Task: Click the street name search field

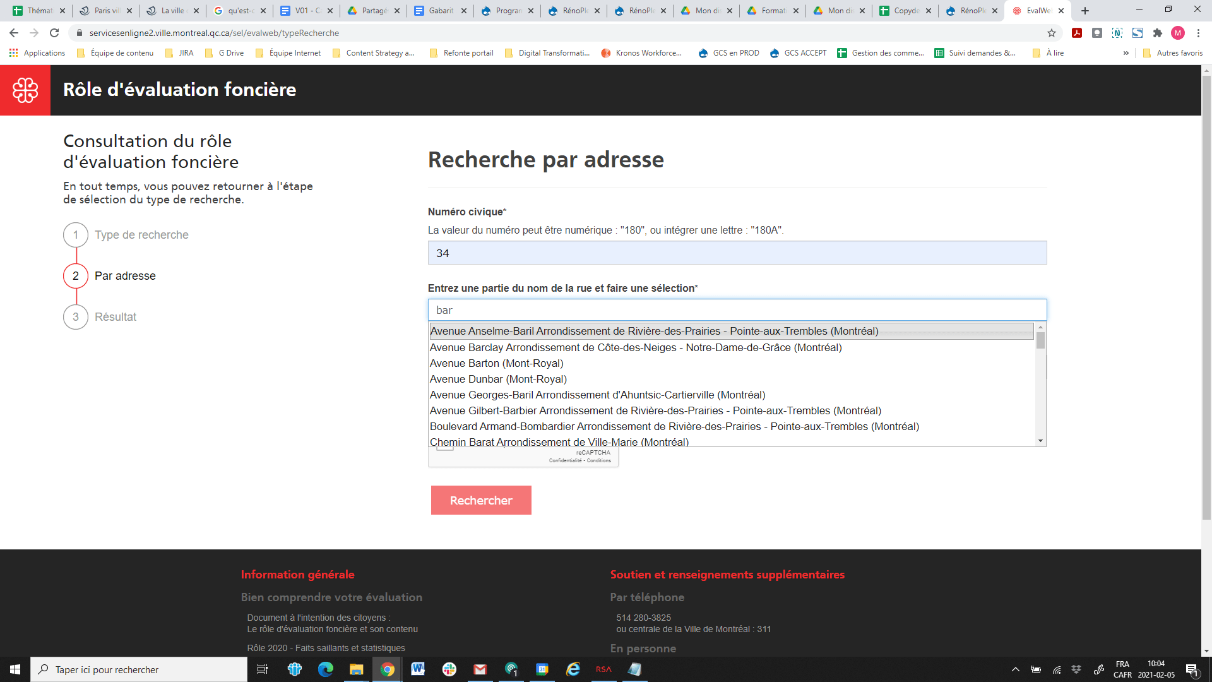Action: (x=737, y=310)
